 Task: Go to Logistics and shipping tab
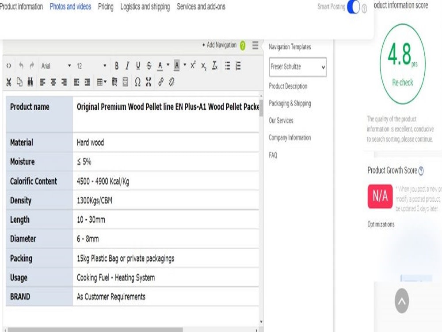[x=145, y=7]
